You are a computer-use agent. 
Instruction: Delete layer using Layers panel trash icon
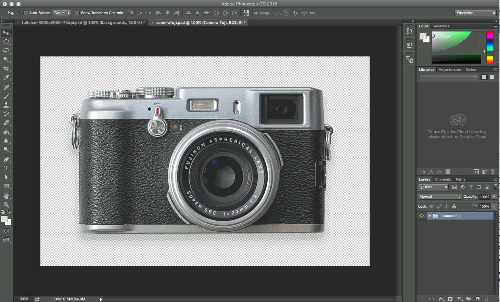pos(487,299)
